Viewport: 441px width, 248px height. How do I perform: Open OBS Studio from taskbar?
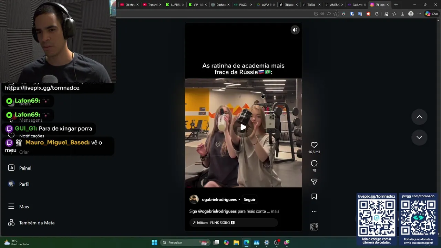click(x=277, y=242)
